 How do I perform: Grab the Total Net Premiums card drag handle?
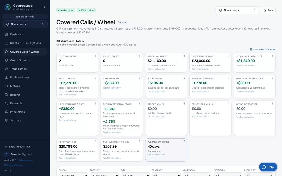point(228,78)
